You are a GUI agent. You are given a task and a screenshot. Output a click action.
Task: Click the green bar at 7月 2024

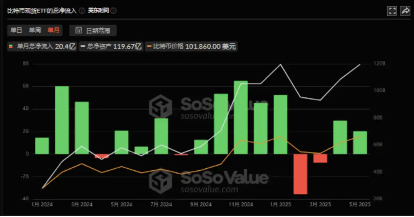pos(161,136)
